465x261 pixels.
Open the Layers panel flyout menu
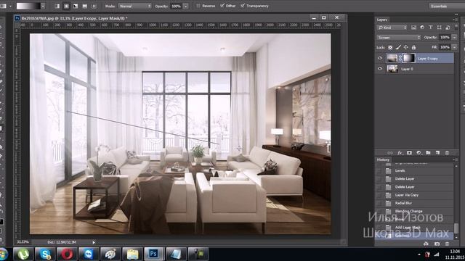[456, 20]
